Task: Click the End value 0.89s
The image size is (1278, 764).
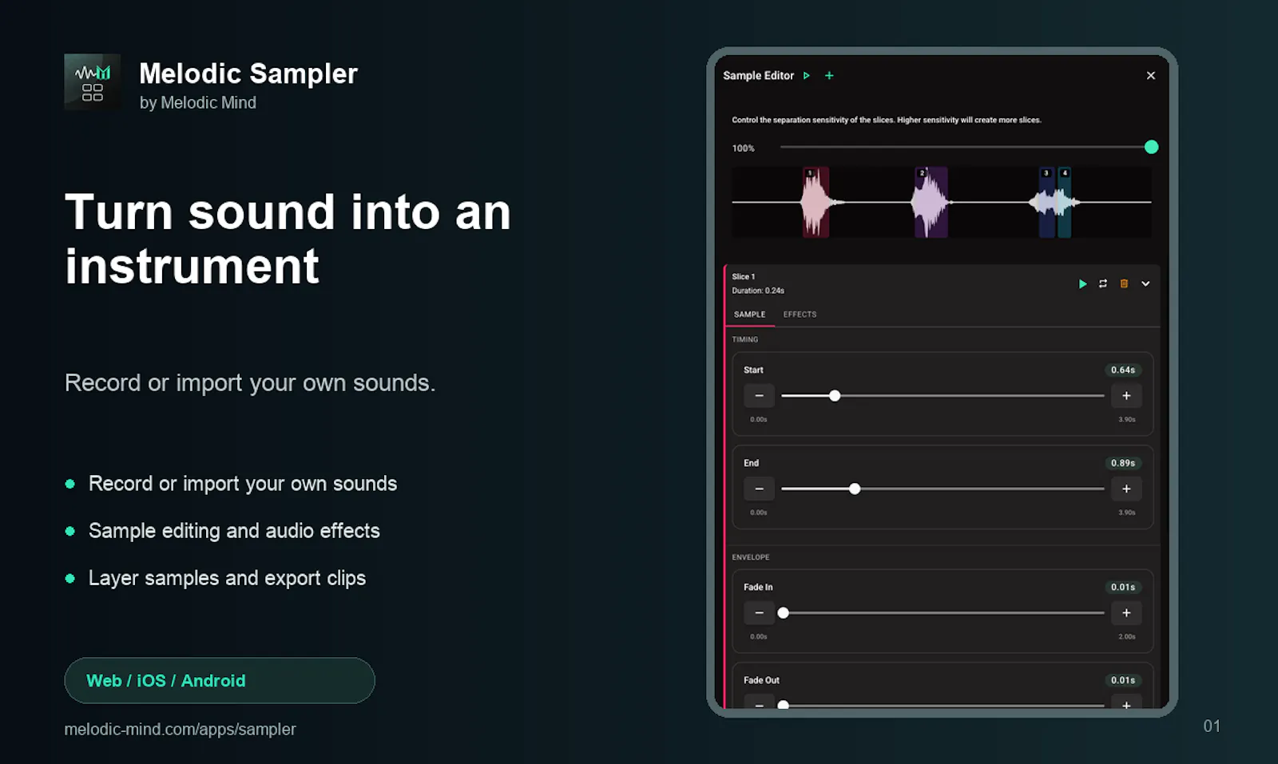Action: (x=1123, y=463)
